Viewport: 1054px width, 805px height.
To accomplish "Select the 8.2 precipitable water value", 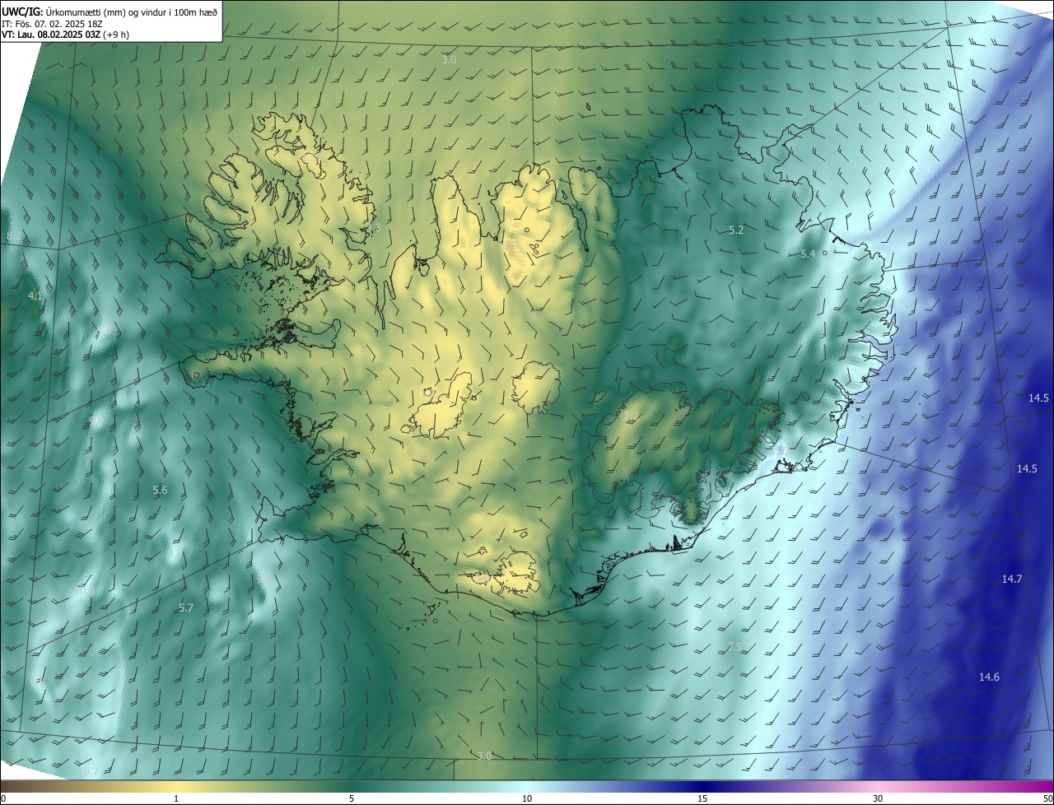I will (14, 236).
